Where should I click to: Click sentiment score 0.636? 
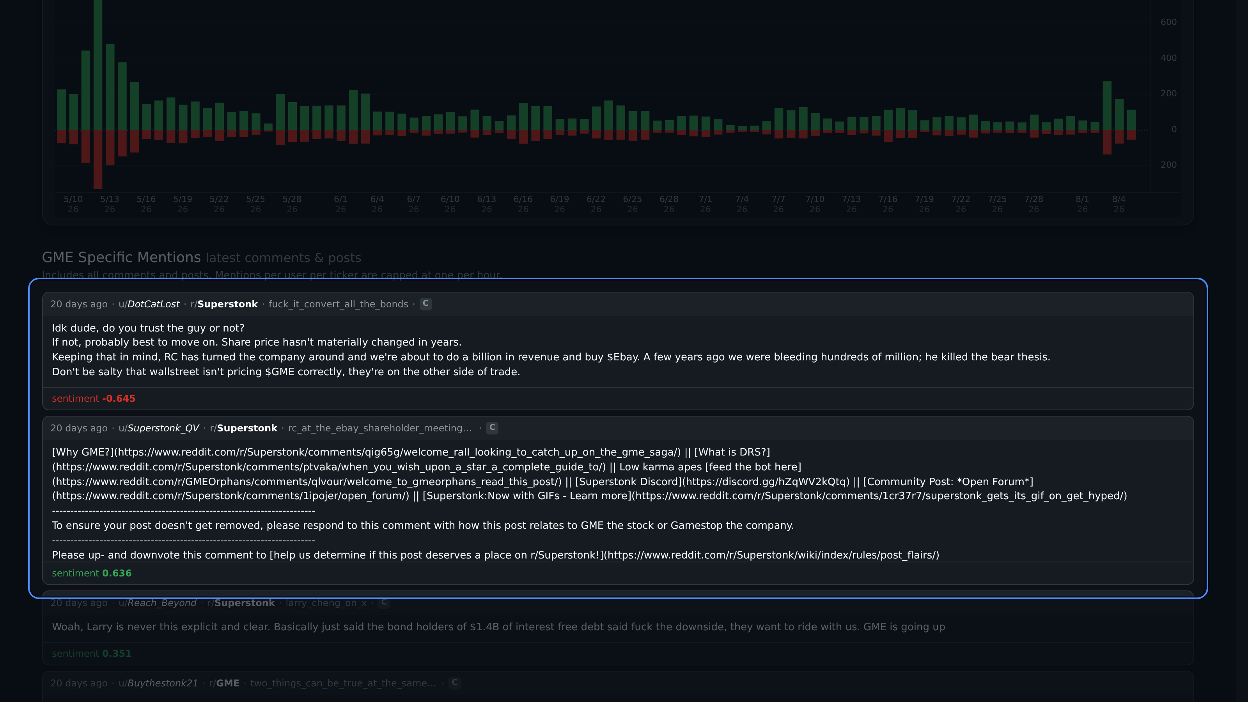pyautogui.click(x=117, y=573)
